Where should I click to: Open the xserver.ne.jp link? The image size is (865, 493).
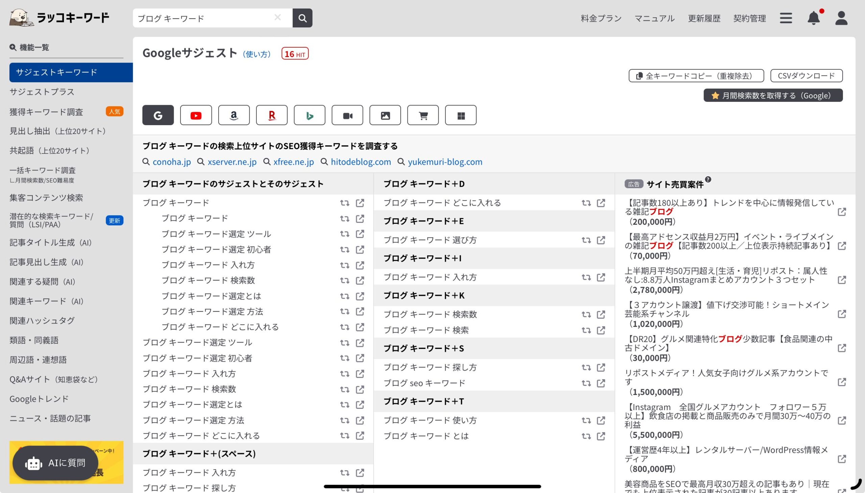[x=232, y=162]
